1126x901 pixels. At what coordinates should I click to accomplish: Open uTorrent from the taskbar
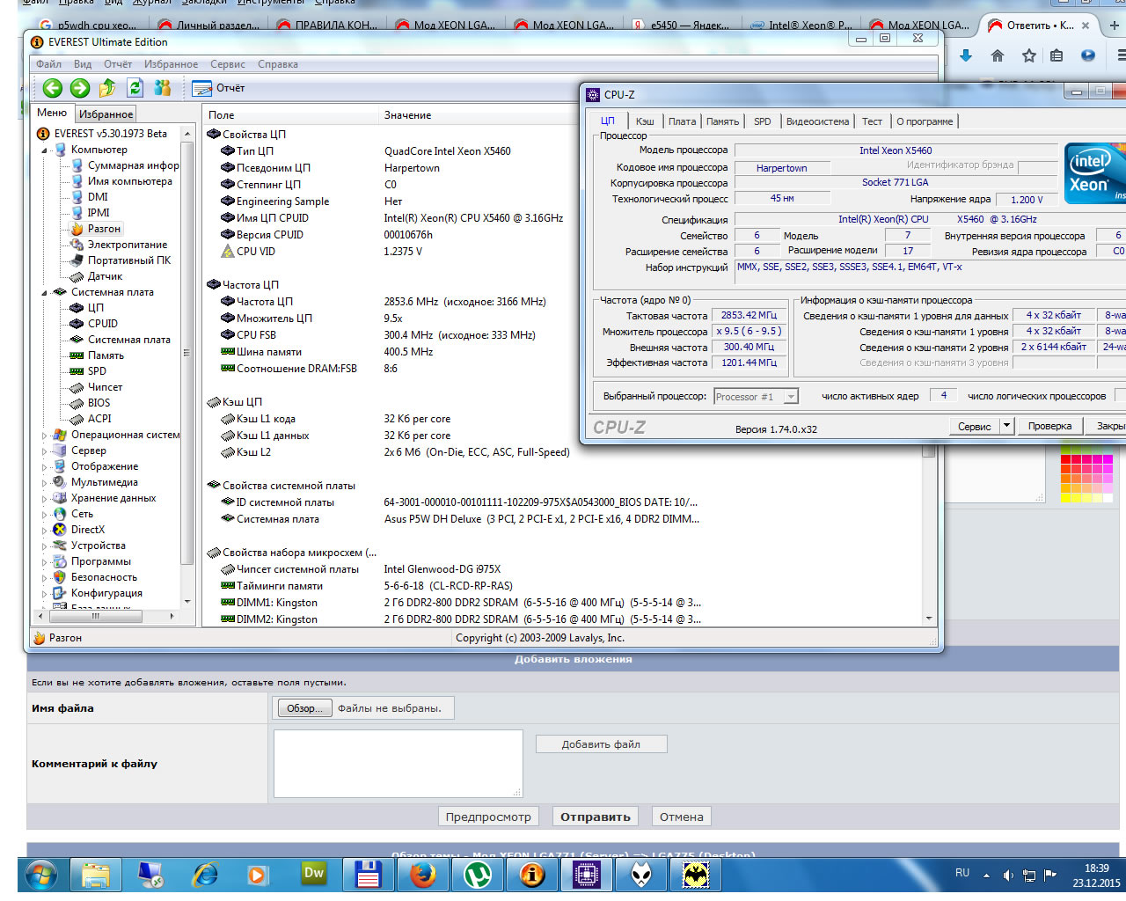(x=478, y=875)
